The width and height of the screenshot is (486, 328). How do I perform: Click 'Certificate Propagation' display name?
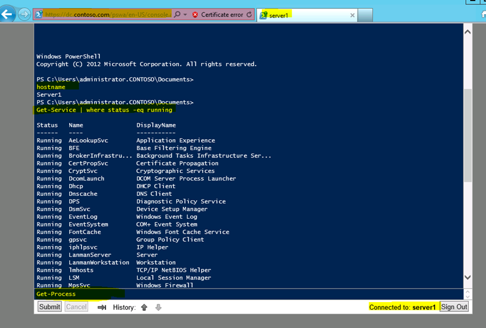tap(177, 163)
